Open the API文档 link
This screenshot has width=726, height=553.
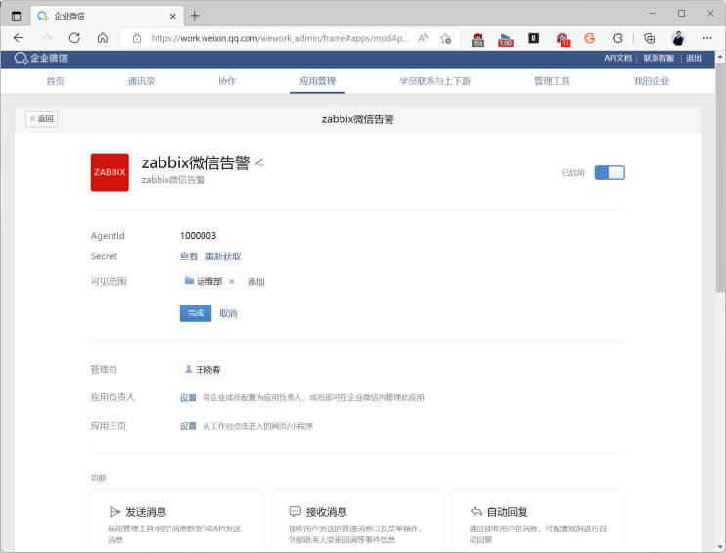click(617, 58)
